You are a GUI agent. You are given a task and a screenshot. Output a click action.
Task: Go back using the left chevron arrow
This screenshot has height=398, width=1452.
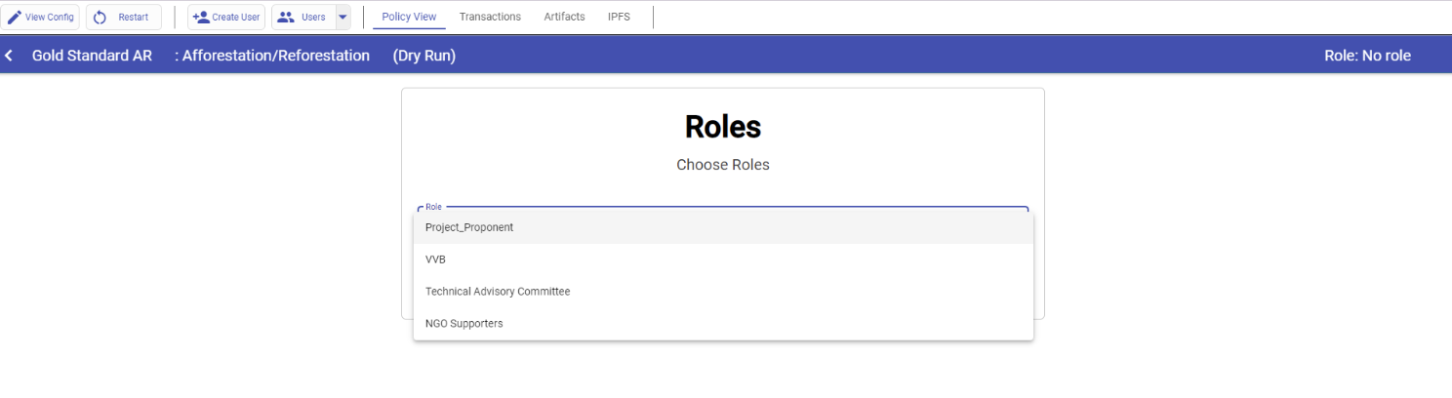9,56
